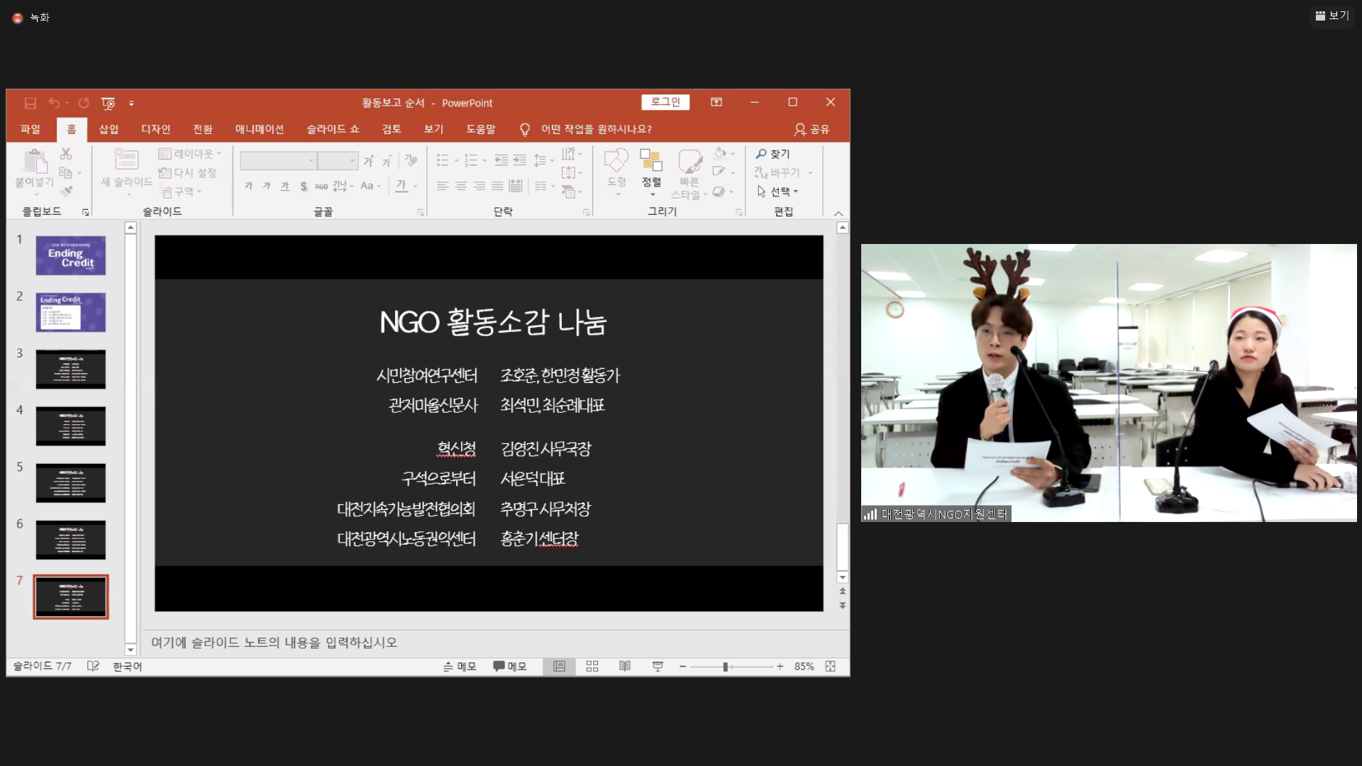Click the Cut scissors icon

[66, 154]
